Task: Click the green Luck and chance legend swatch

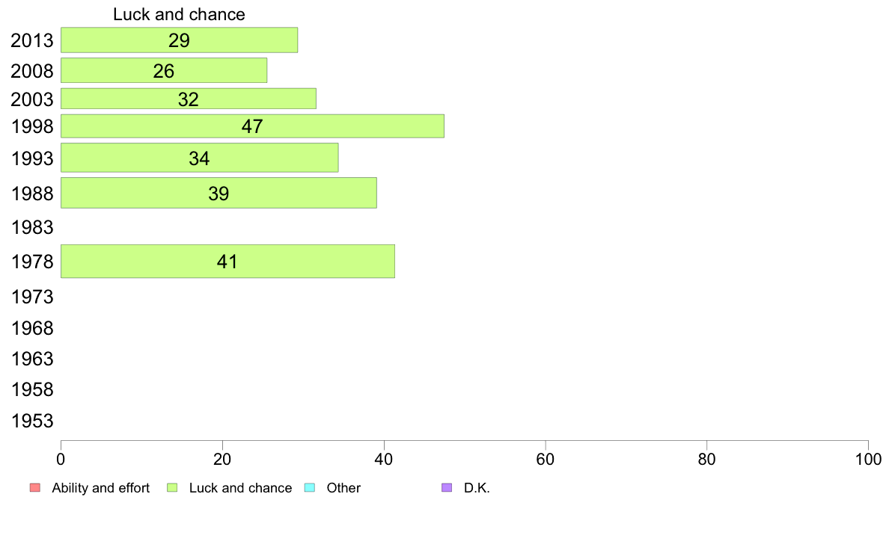Action: 172,488
